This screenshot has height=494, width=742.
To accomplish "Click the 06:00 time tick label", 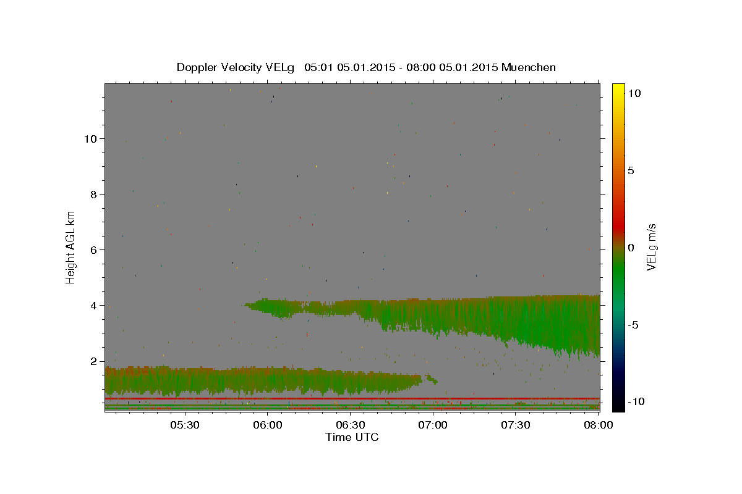I will pos(267,425).
